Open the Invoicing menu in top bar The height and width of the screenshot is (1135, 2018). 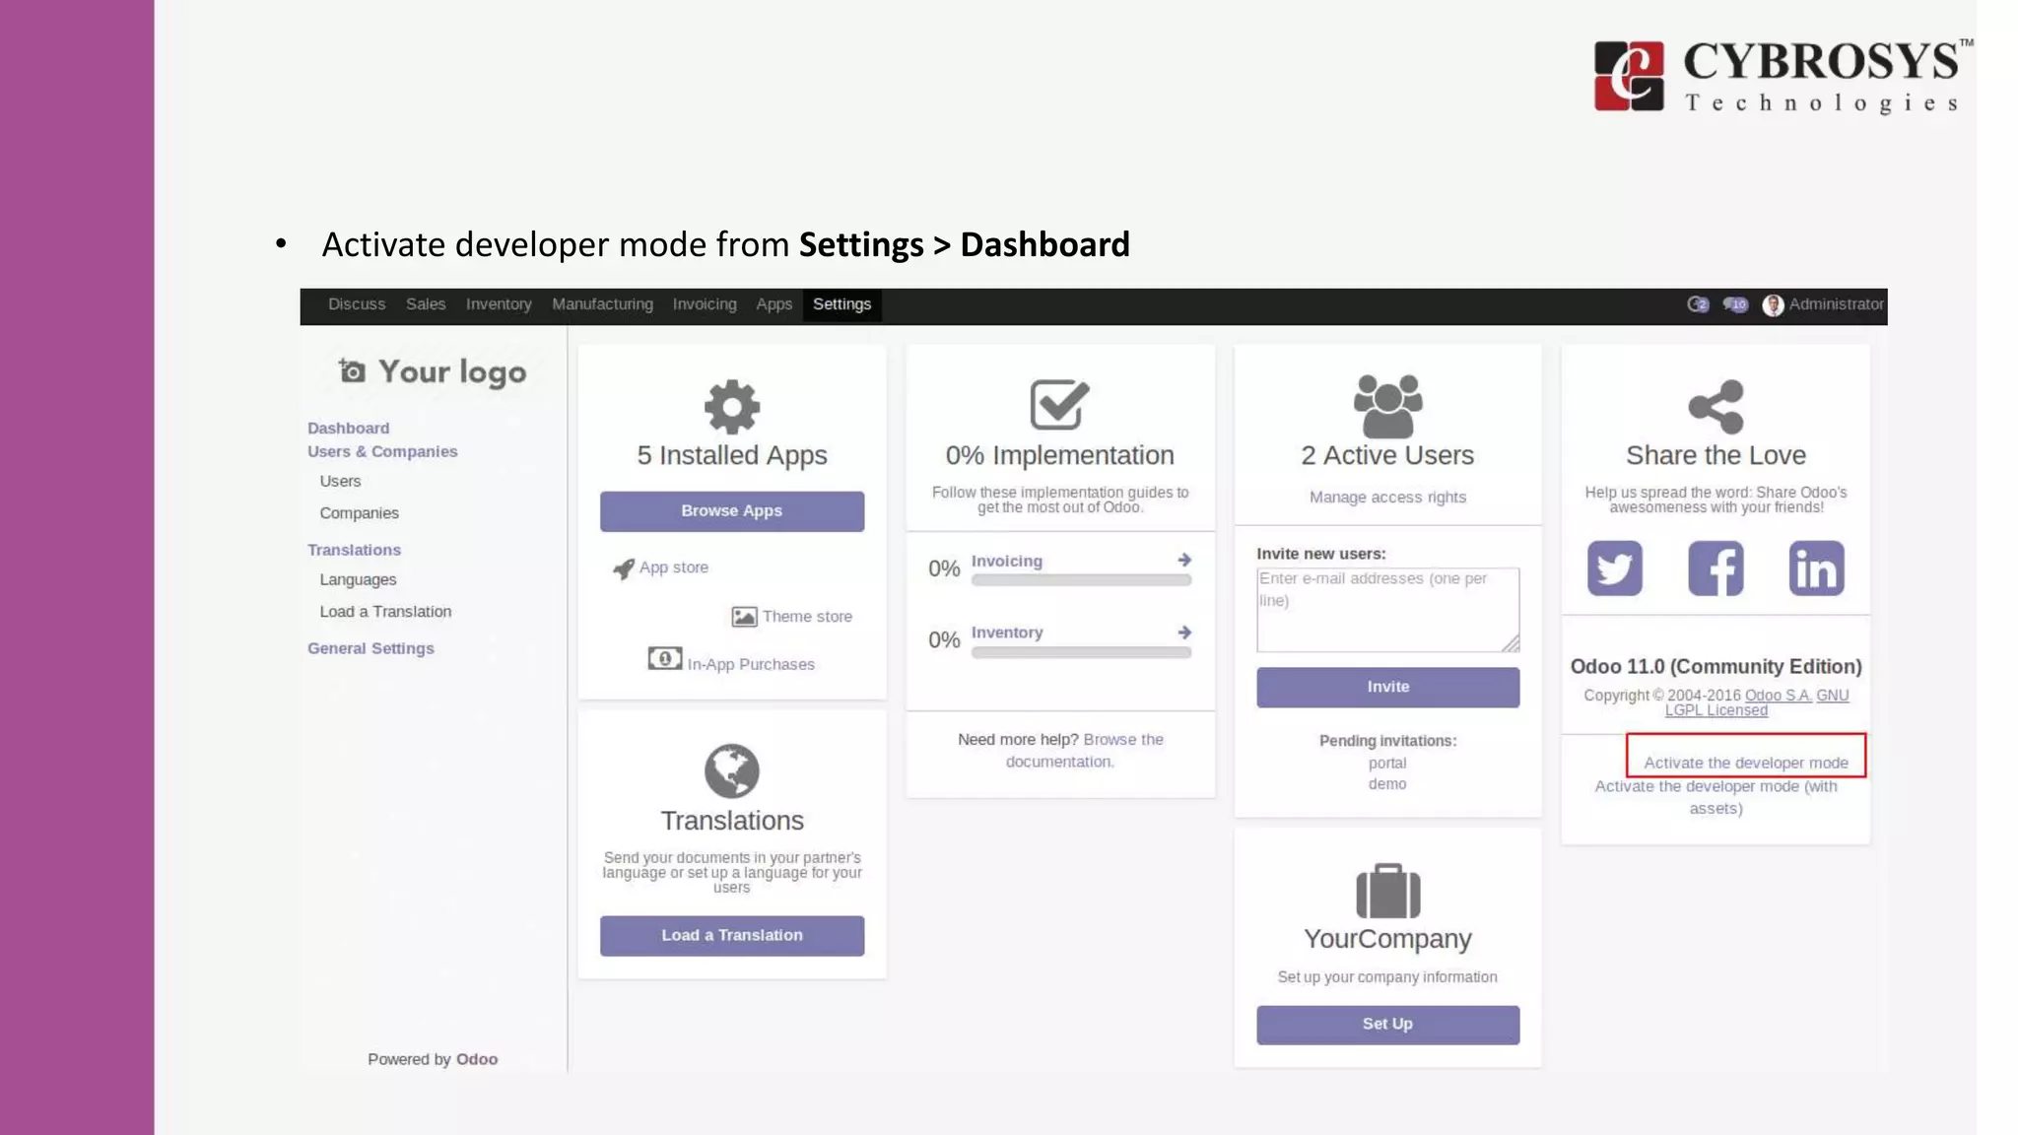click(705, 304)
